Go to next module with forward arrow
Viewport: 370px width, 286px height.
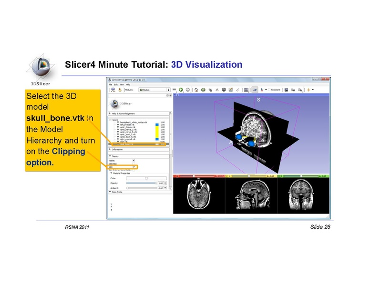188,90
